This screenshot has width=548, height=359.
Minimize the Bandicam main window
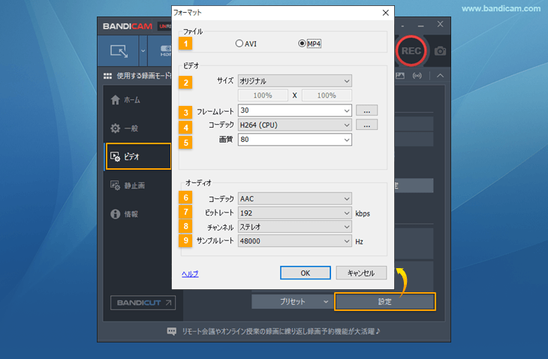coord(421,26)
